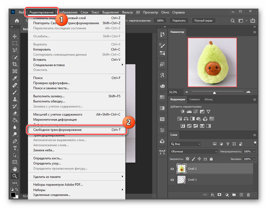
Task: Open the Вид layer filter dropdown
Action: 185,144
